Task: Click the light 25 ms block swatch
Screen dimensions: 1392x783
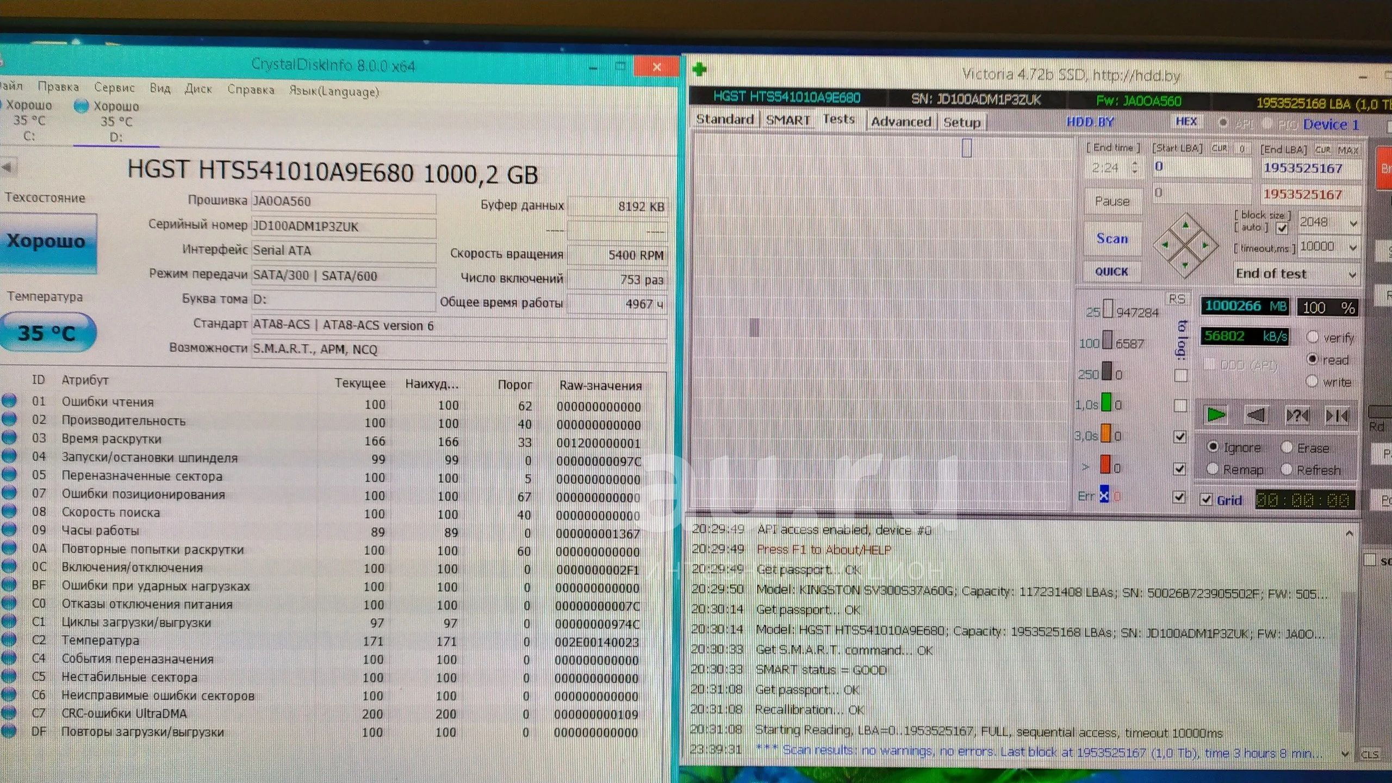Action: 1108,309
